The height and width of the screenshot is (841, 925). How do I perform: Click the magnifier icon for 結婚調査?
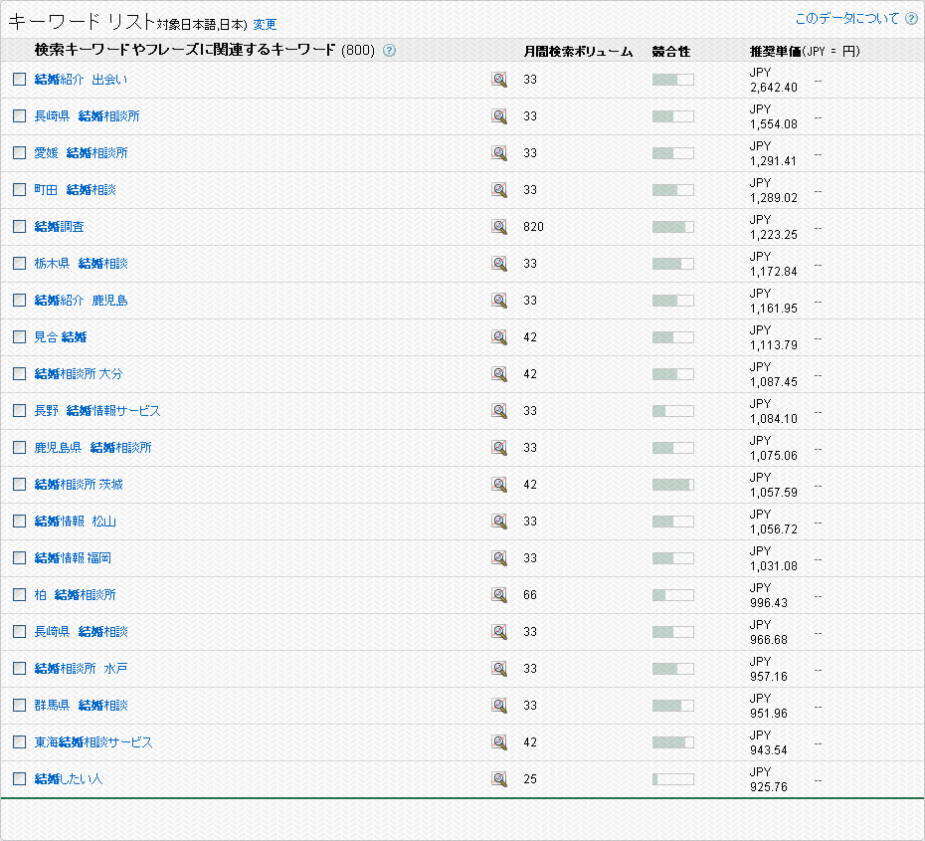pyautogui.click(x=499, y=227)
